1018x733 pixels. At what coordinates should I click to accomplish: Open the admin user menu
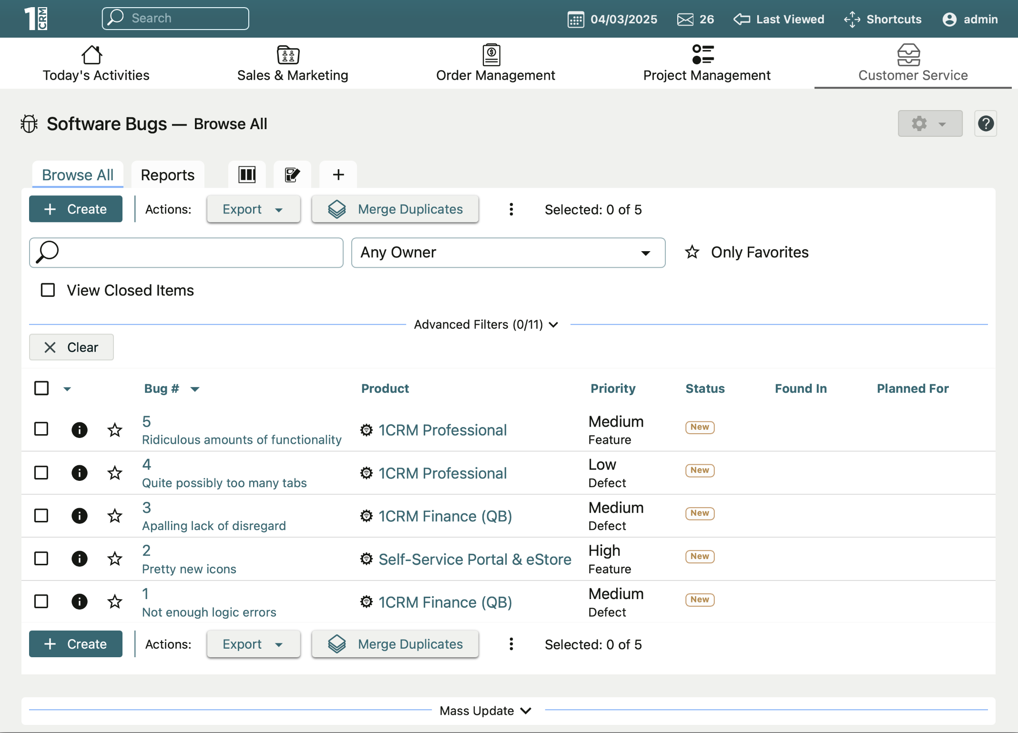click(970, 19)
